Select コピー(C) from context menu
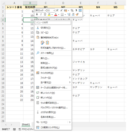The width and height of the screenshot is (127, 132). (x=53, y=32)
